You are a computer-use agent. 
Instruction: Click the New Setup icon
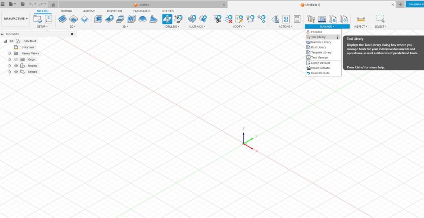(x=37, y=19)
